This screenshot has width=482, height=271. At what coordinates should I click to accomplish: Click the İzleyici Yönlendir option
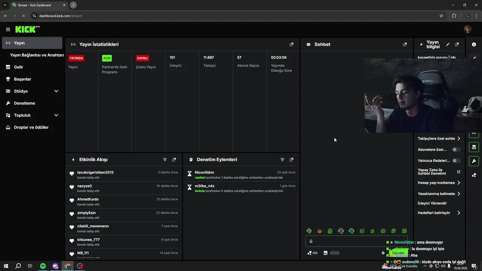click(x=432, y=203)
